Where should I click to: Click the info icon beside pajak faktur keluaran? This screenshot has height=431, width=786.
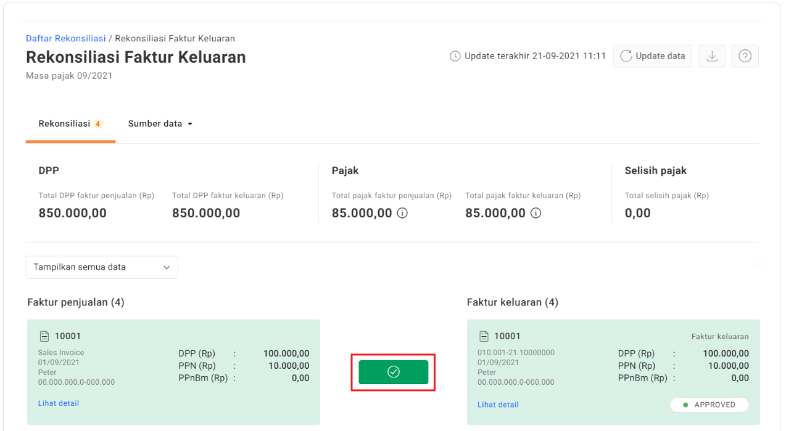point(536,213)
